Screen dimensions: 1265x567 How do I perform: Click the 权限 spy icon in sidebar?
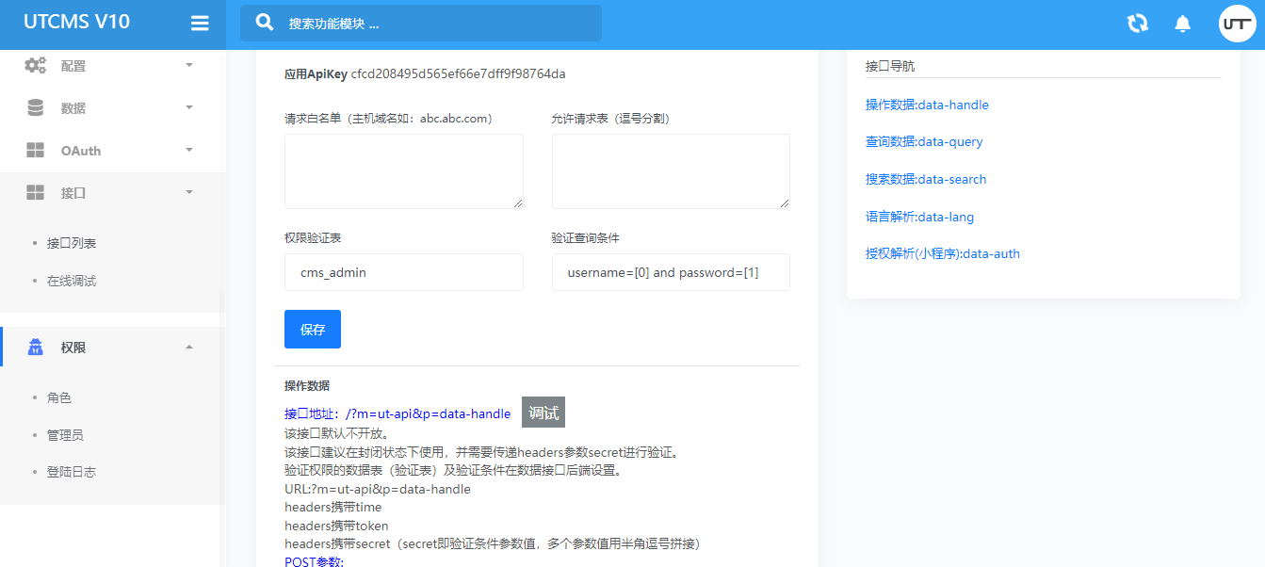tap(36, 348)
